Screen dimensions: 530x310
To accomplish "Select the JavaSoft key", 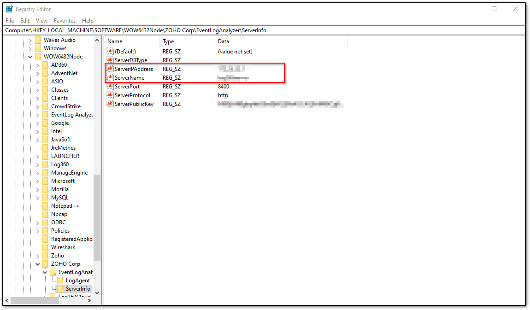I will click(x=61, y=140).
